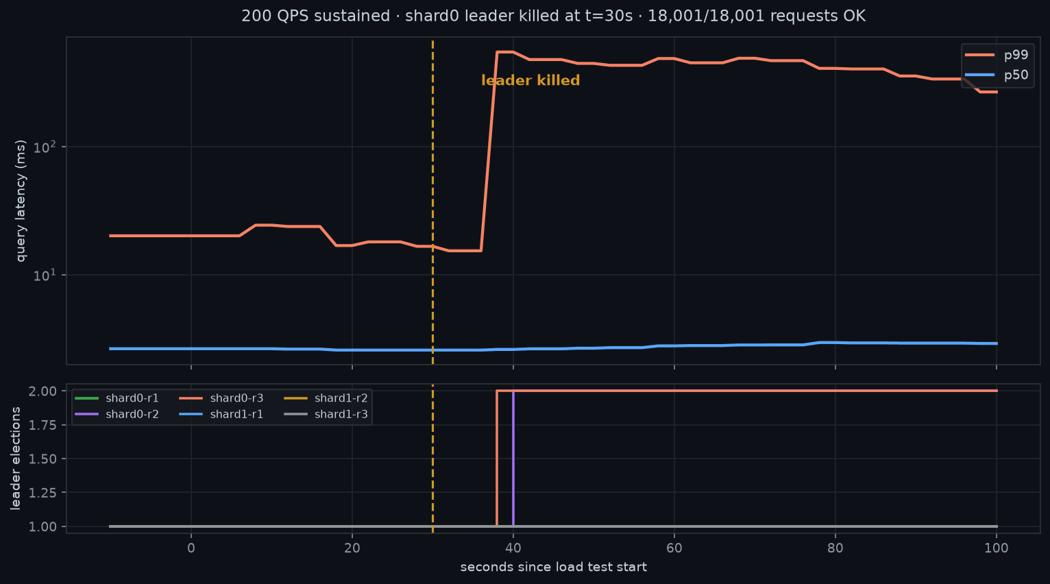This screenshot has height=584, width=1050.
Task: Click the 2.00 elections tick label
Action: tap(44, 391)
